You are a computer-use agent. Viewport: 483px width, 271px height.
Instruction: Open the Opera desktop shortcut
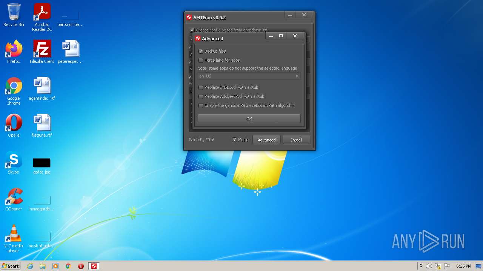coord(14,125)
